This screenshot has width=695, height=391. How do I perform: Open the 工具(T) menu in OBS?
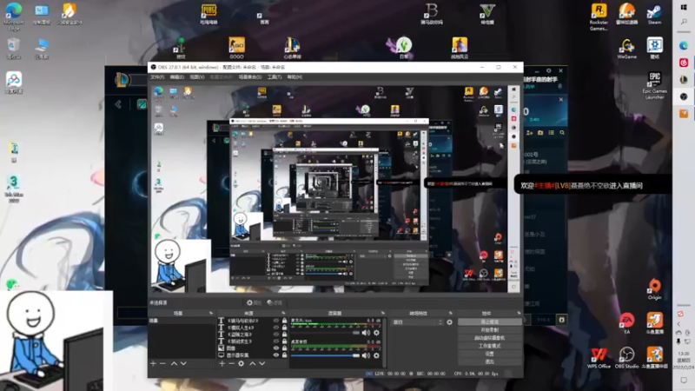pyautogui.click(x=275, y=77)
